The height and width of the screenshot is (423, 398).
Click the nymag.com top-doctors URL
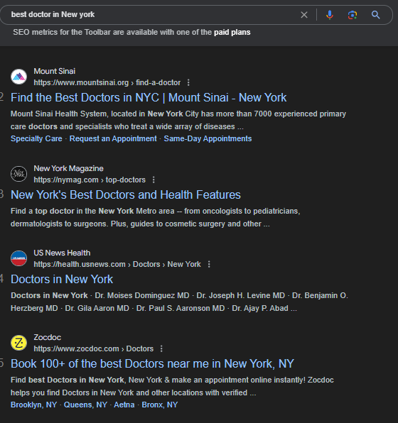pos(90,180)
